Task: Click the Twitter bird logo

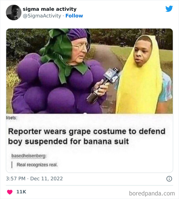Action: pyautogui.click(x=169, y=9)
